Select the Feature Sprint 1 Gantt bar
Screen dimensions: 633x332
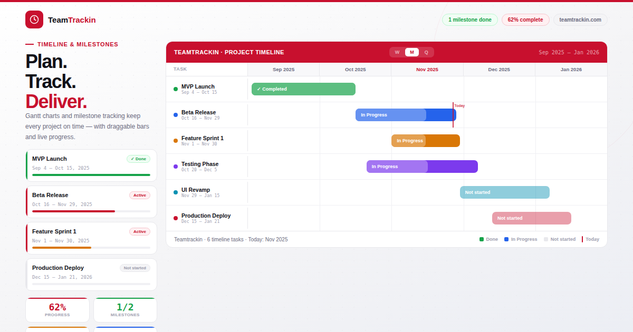(x=426, y=141)
